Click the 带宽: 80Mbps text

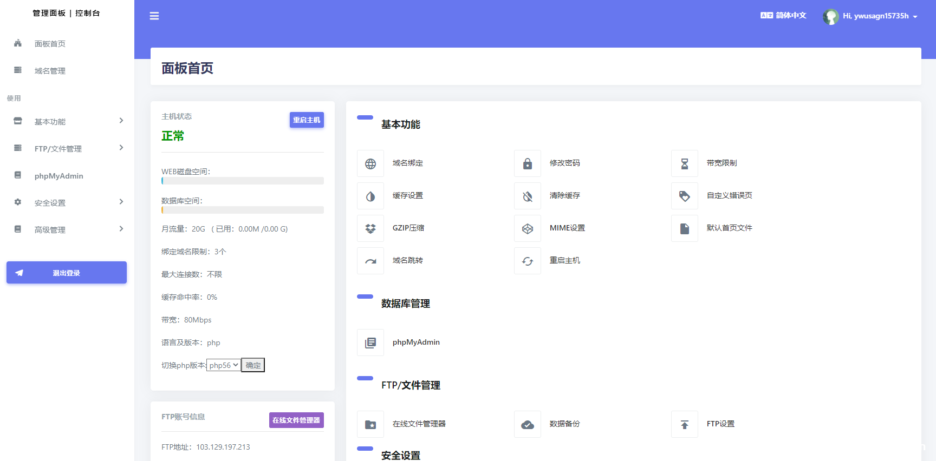tap(186, 320)
